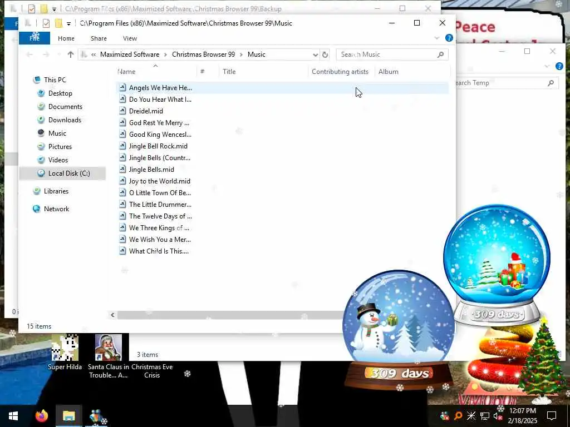This screenshot has width=570, height=427.
Task: Select The Twelve Days of... file
Action: tap(160, 216)
